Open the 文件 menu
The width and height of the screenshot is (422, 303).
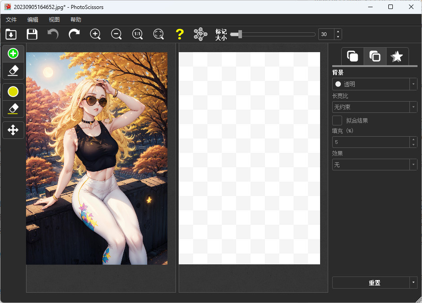pyautogui.click(x=11, y=20)
